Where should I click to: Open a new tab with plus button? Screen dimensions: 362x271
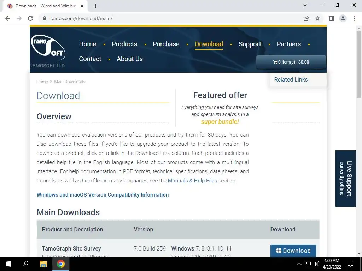click(x=95, y=6)
